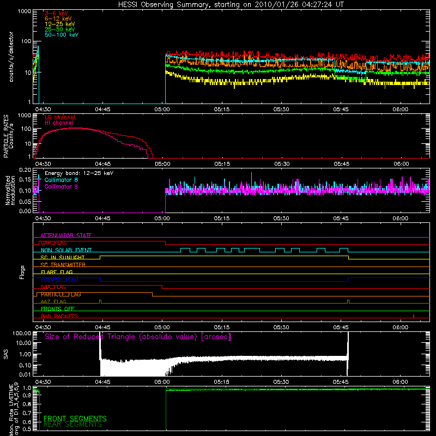The width and height of the screenshot is (436, 436).
Task: Select the LO channel legend label
Action: click(60, 117)
